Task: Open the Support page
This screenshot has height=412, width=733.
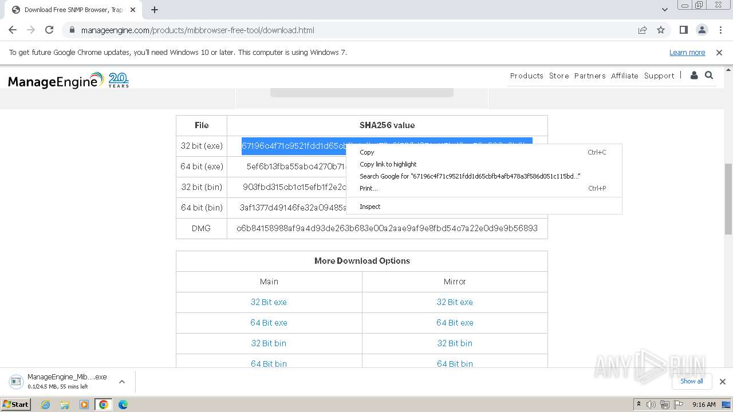Action: [x=659, y=76]
